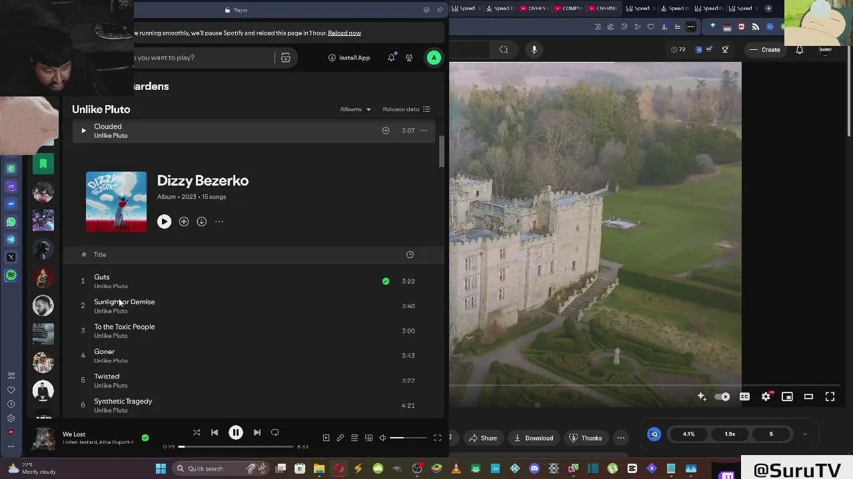The image size is (853, 479).
Task: Skip to previous track in Spotify
Action: 215,432
